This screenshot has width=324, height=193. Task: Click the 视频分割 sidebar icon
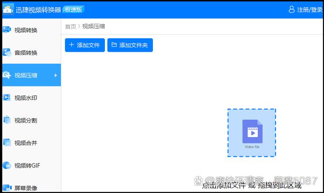click(x=7, y=120)
